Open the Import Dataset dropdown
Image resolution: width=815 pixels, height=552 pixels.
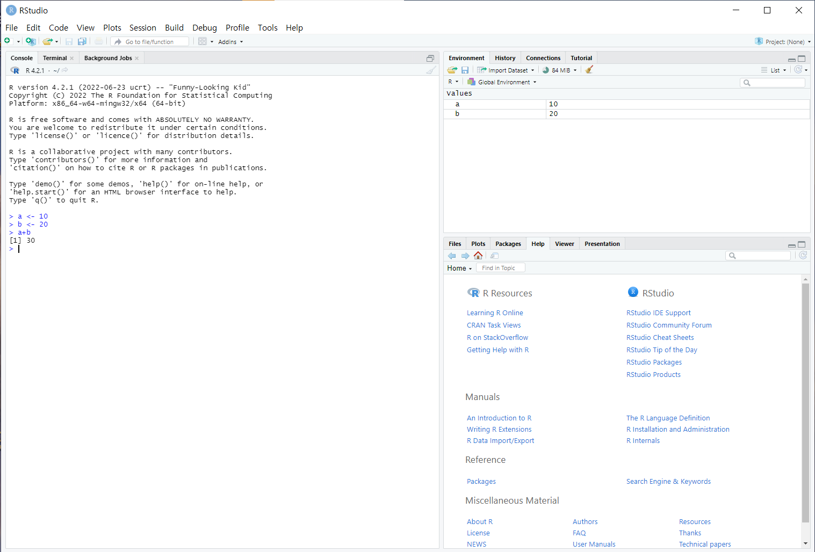[506, 70]
